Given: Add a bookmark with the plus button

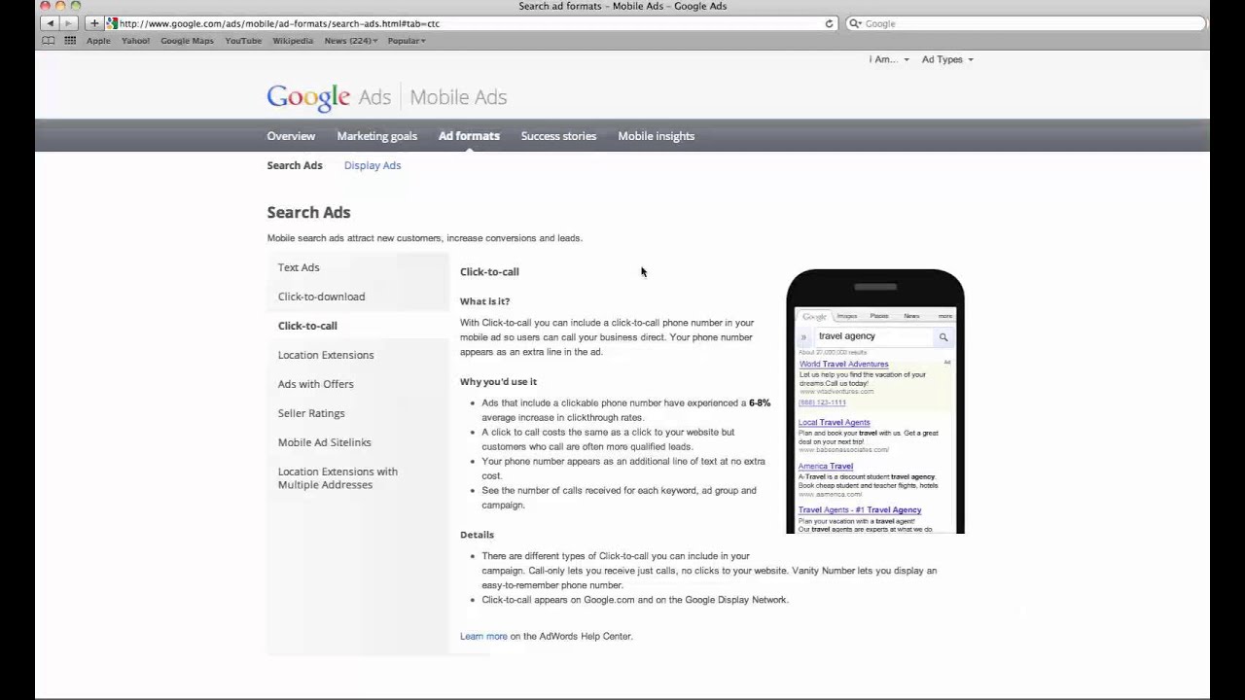Looking at the screenshot, I should pos(94,23).
